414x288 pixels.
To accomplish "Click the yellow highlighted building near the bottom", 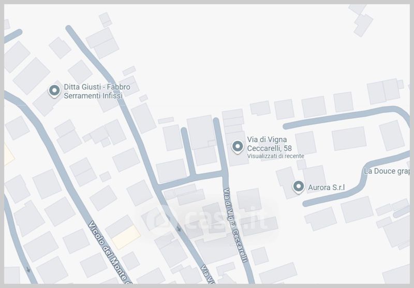I will point(126,237).
